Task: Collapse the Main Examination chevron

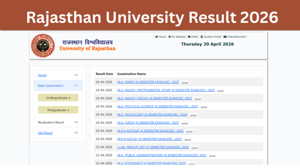Action: [x=76, y=86]
